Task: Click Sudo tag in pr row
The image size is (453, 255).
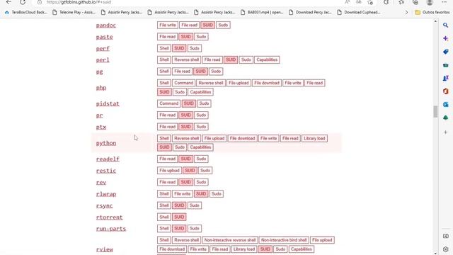Action: coord(201,115)
